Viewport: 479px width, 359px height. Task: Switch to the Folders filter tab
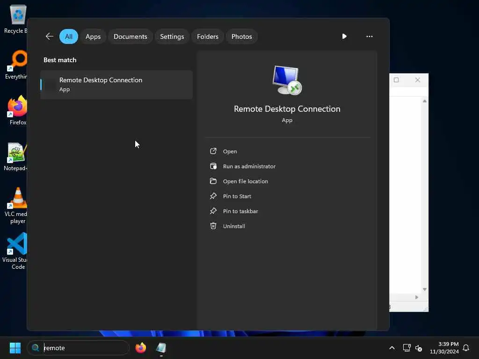point(208,36)
